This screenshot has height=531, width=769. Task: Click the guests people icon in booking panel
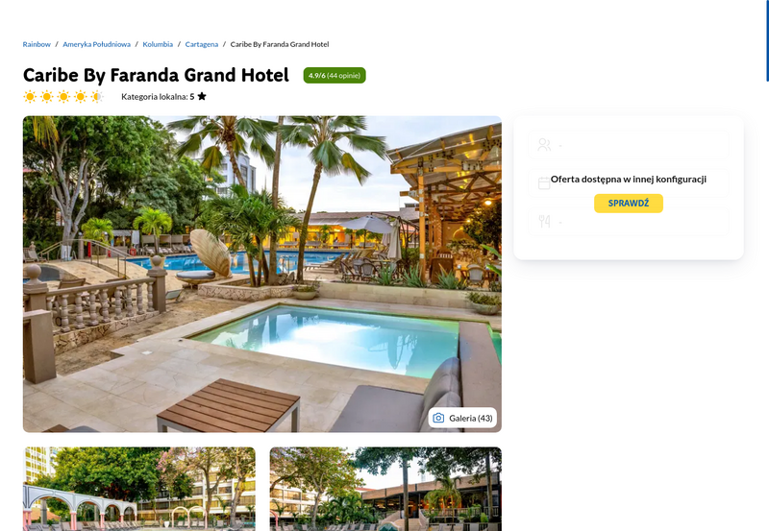[544, 144]
